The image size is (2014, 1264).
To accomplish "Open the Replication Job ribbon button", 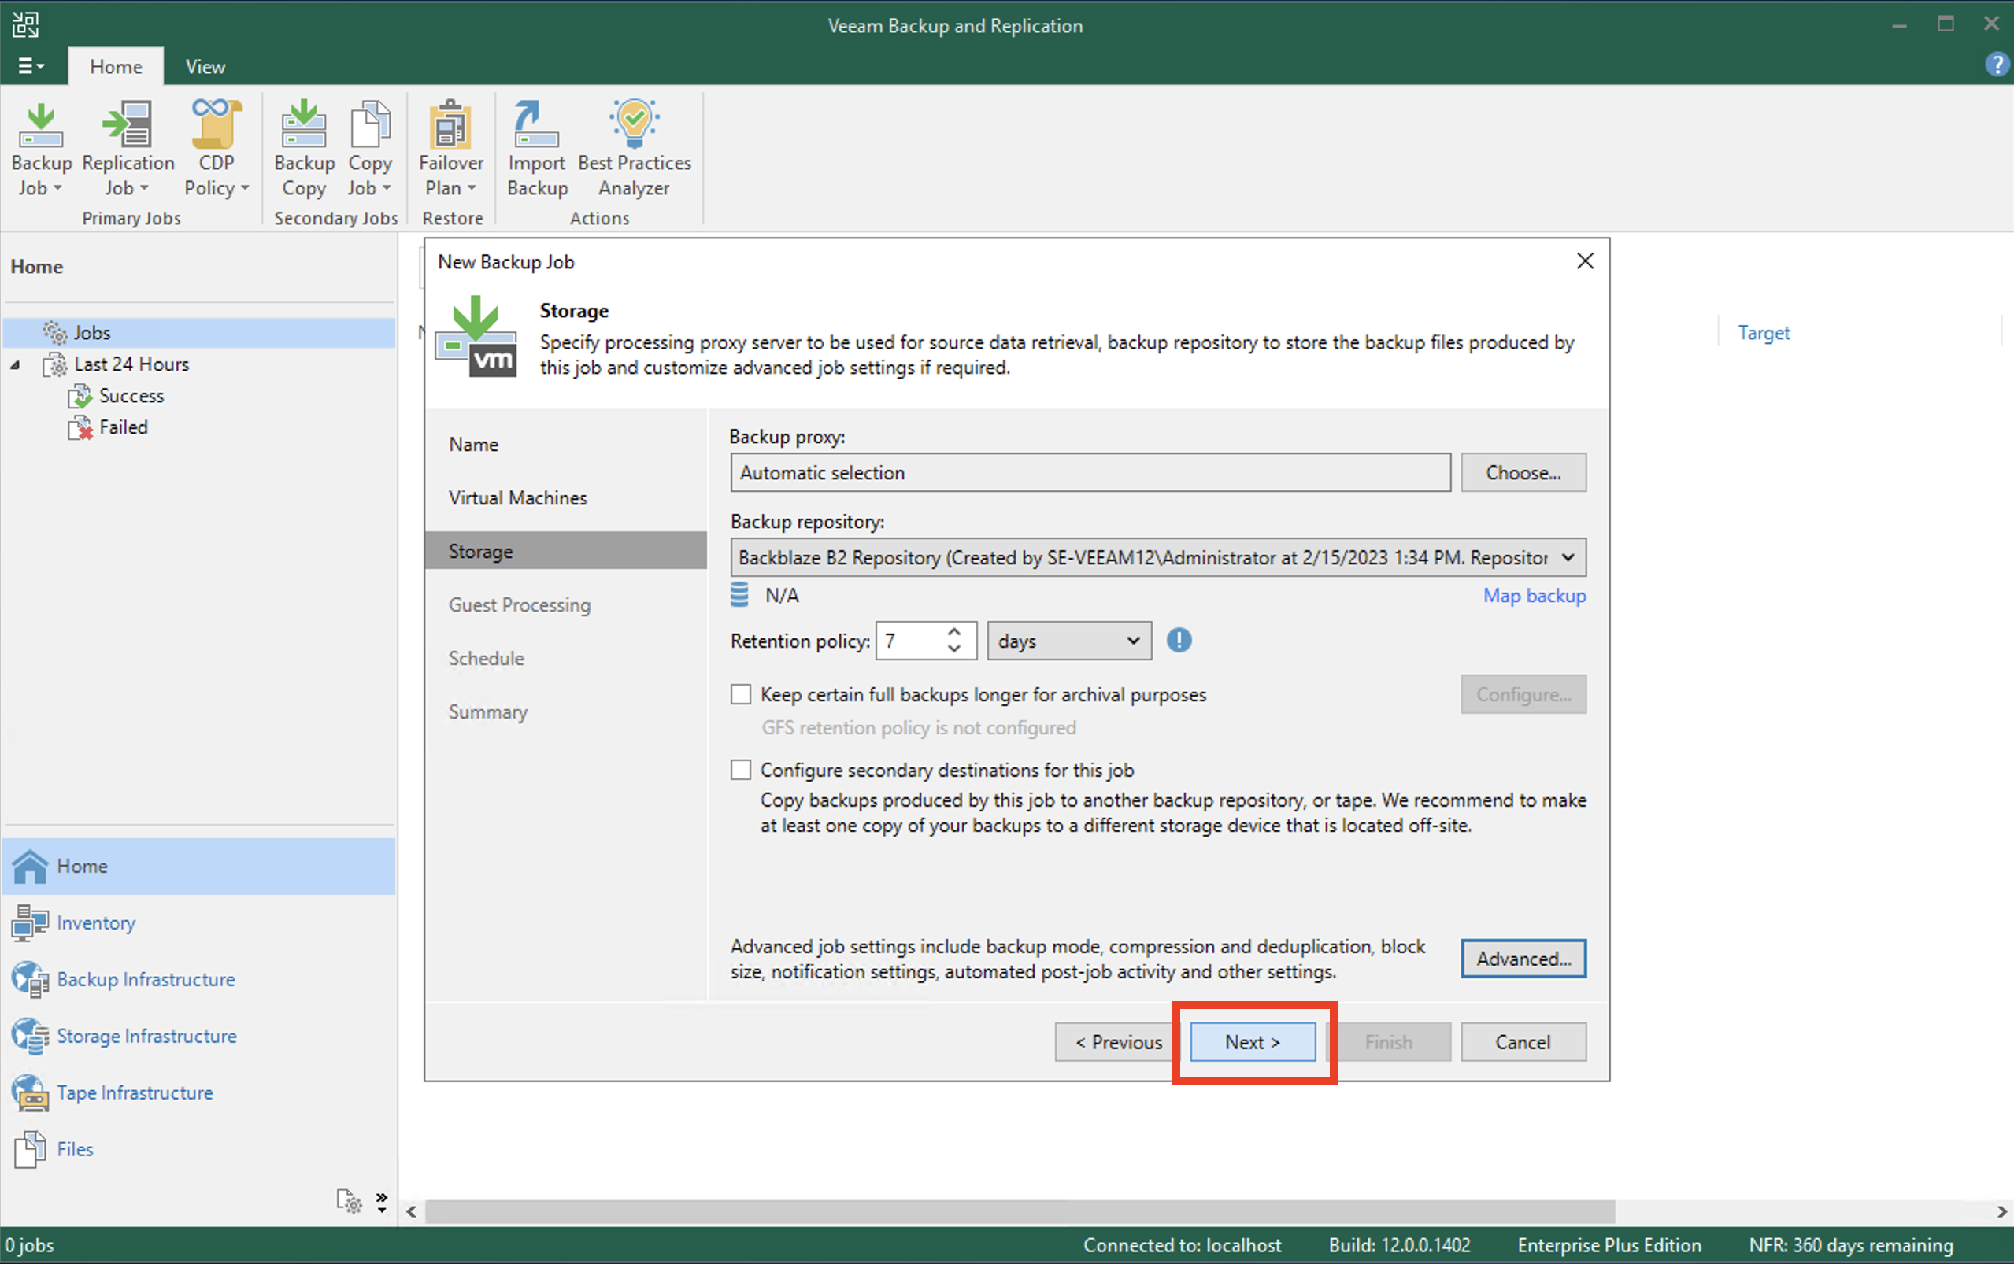I will [128, 149].
